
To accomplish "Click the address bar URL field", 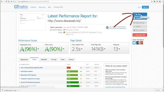I will click(80, 2).
